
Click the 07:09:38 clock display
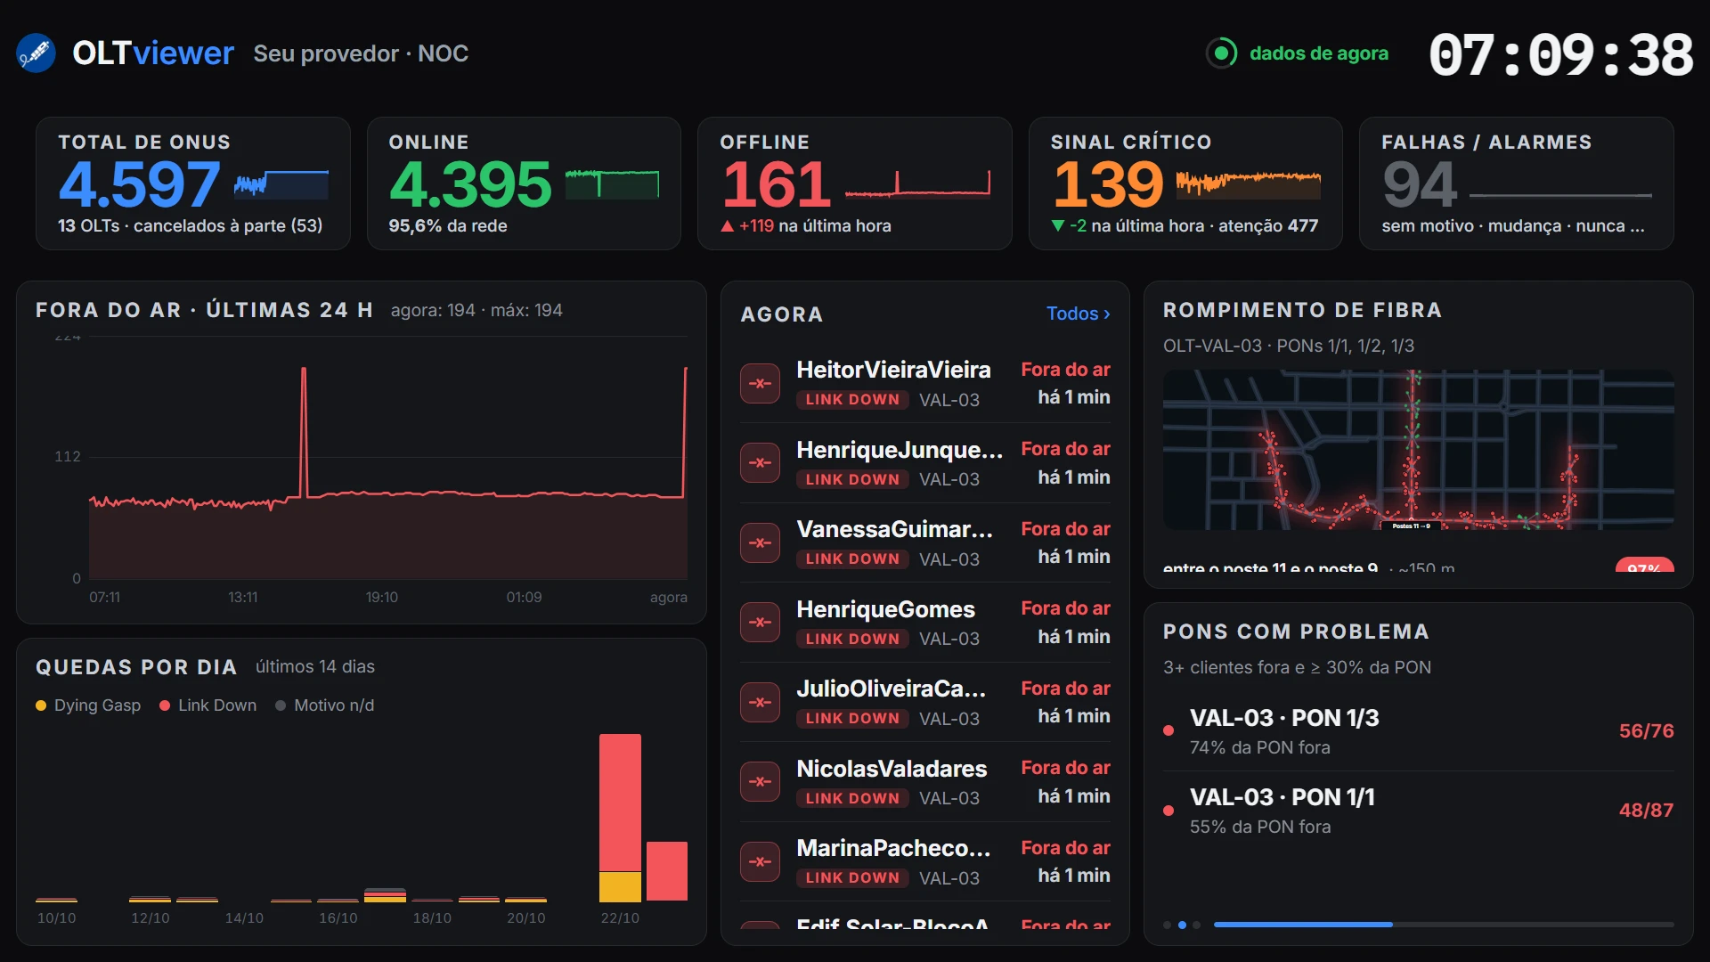click(1560, 55)
